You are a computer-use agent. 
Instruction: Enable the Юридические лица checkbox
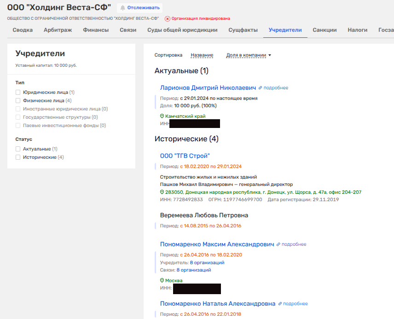[18, 93]
